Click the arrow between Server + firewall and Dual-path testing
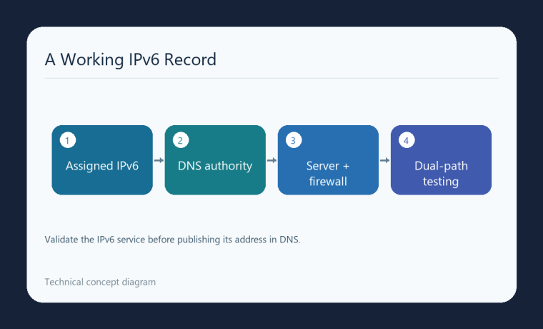Image resolution: width=543 pixels, height=329 pixels. (384, 160)
